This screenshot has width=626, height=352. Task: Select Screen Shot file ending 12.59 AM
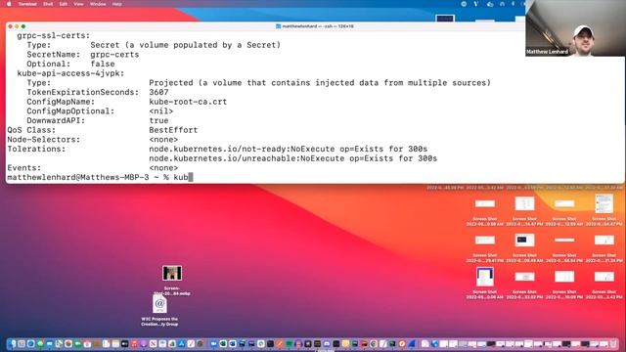click(564, 210)
